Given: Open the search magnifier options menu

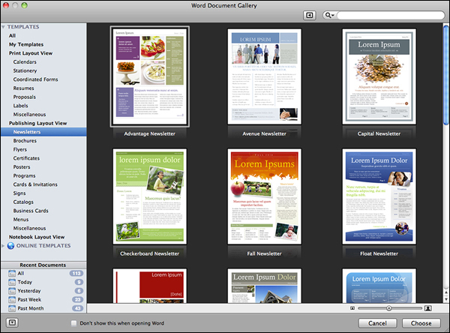Looking at the screenshot, I should pos(329,15).
